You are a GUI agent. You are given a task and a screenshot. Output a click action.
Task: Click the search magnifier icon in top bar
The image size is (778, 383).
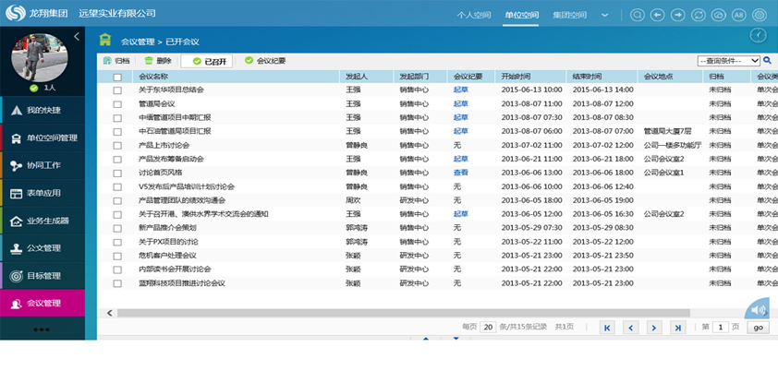(x=637, y=15)
